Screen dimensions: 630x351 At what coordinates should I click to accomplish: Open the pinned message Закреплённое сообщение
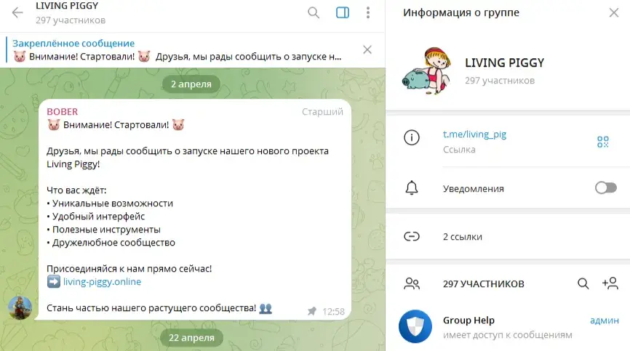tap(177, 49)
